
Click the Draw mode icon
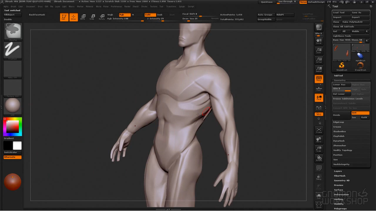pos(73,17)
